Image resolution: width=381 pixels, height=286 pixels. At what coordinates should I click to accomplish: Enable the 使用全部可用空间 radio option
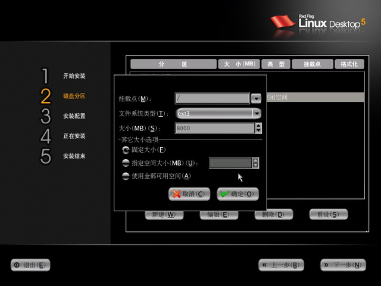tap(125, 176)
